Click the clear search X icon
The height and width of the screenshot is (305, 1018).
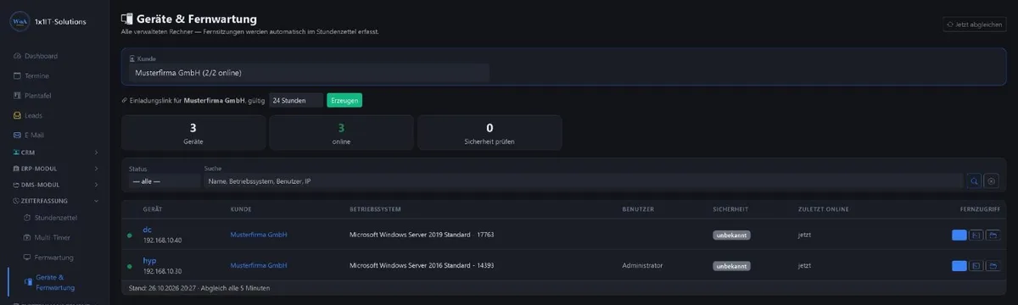click(x=992, y=181)
